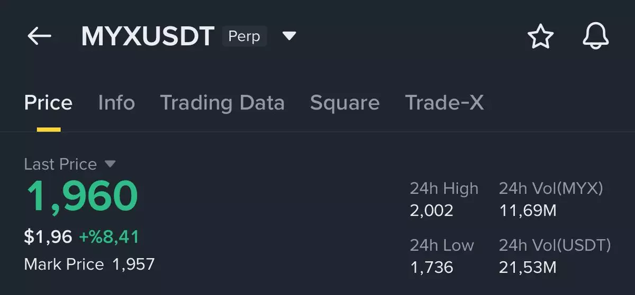Open the Last Price type dropdown
Viewport: 635px width, 295px height.
pyautogui.click(x=110, y=164)
